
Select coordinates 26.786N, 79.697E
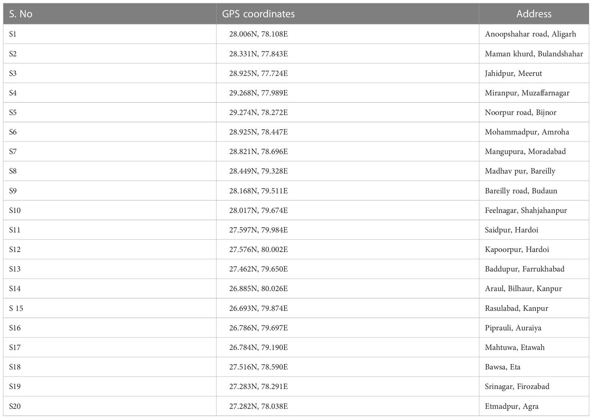pyautogui.click(x=259, y=328)
